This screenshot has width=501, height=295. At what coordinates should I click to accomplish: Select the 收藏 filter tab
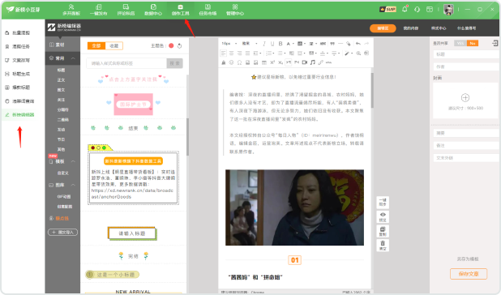point(114,45)
